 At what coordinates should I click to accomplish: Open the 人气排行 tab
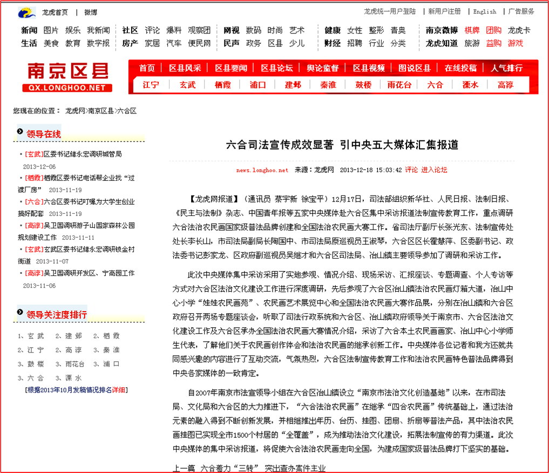pos(507,68)
